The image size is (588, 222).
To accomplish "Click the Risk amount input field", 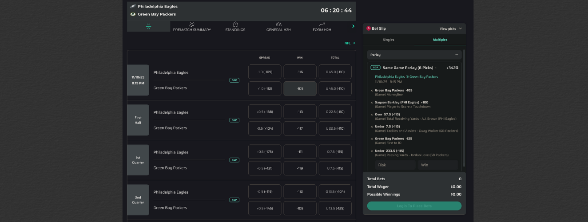I will coord(395,165).
